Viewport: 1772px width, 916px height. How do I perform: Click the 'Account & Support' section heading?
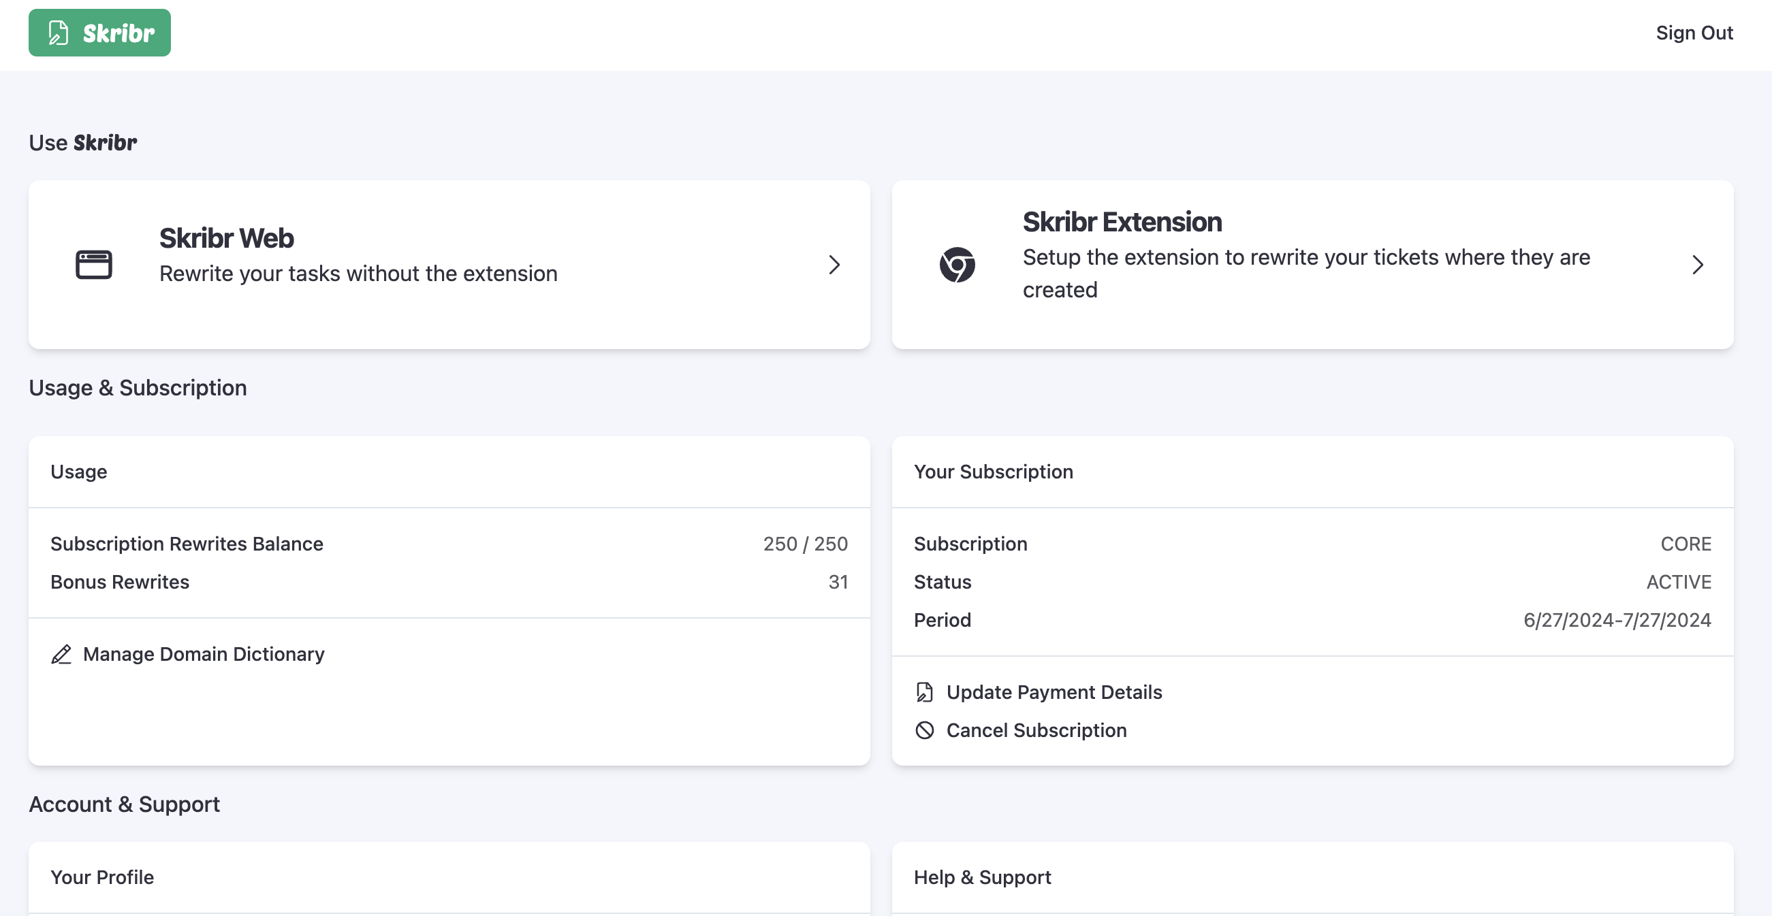[124, 804]
